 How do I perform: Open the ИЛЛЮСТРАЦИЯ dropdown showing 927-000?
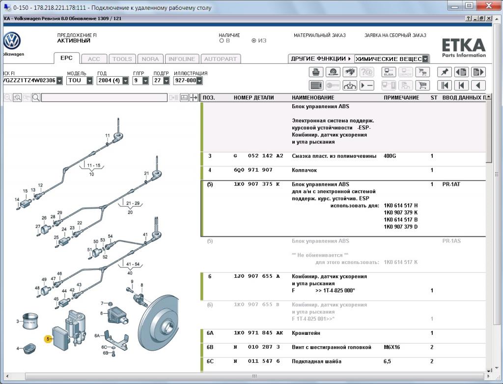[x=199, y=81]
